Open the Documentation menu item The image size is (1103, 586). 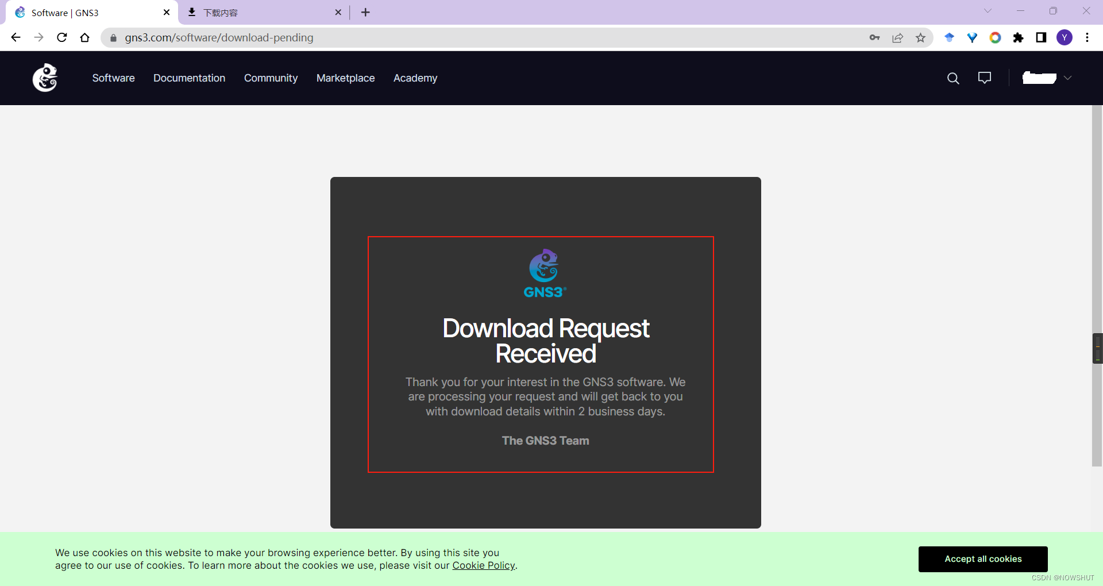(189, 78)
